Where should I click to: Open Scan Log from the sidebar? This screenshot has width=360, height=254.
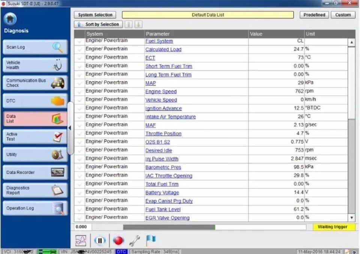(35, 47)
